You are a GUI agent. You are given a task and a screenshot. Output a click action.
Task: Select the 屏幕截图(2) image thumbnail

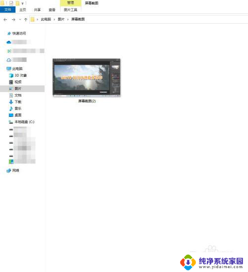(x=86, y=78)
